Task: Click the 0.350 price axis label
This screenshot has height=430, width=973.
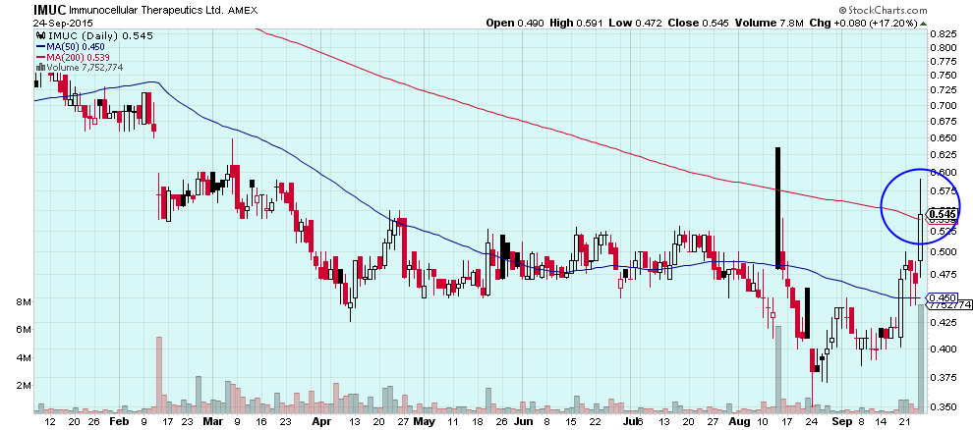Action: point(943,407)
